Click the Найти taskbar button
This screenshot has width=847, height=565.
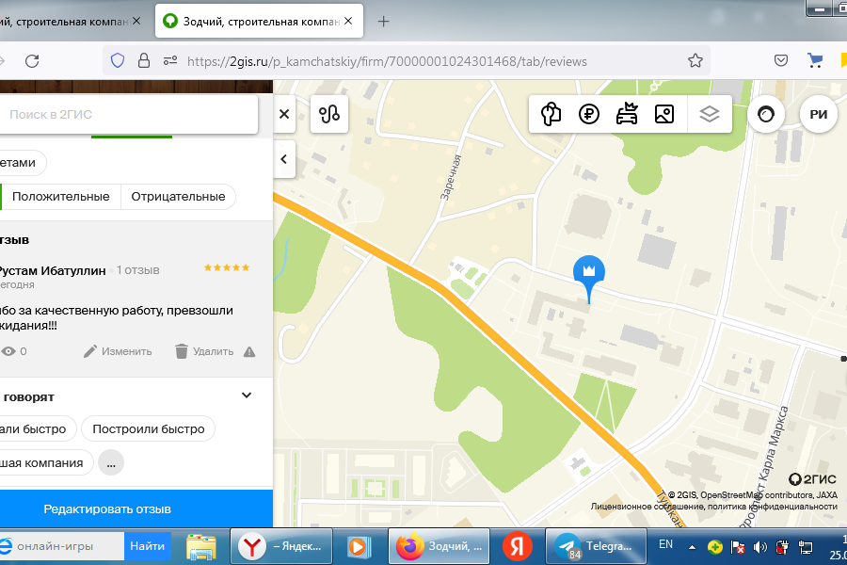pyautogui.click(x=148, y=546)
